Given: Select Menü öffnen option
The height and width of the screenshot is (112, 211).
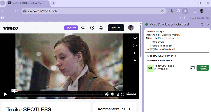Looking at the screenshot, I should 158,42.
